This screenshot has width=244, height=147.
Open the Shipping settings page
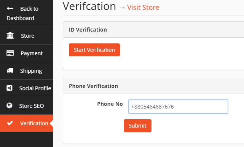pos(27,71)
